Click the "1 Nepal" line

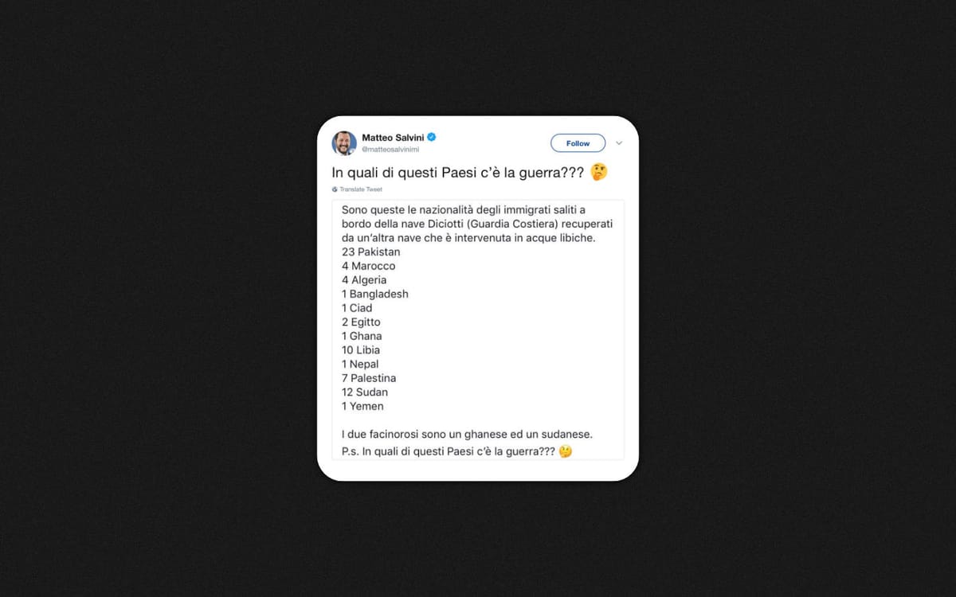[x=360, y=365]
